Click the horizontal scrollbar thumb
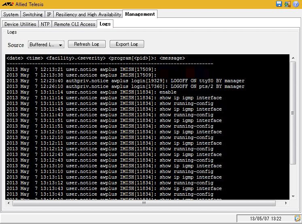302x224 pixels. coord(144,203)
